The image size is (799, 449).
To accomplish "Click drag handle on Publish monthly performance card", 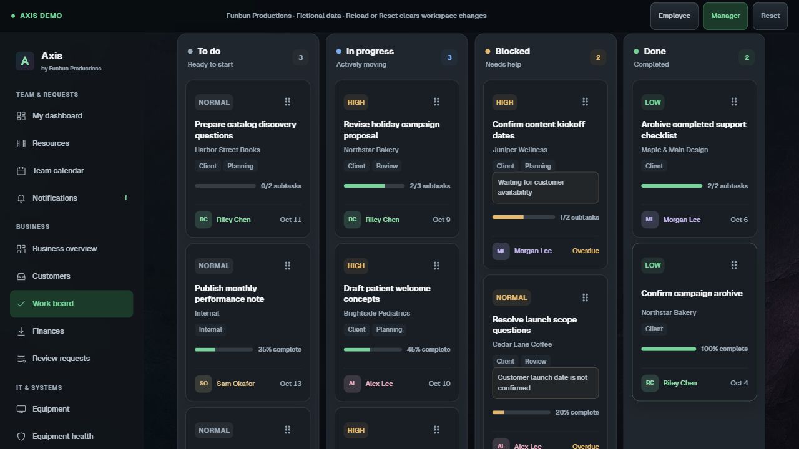I will coord(288,266).
